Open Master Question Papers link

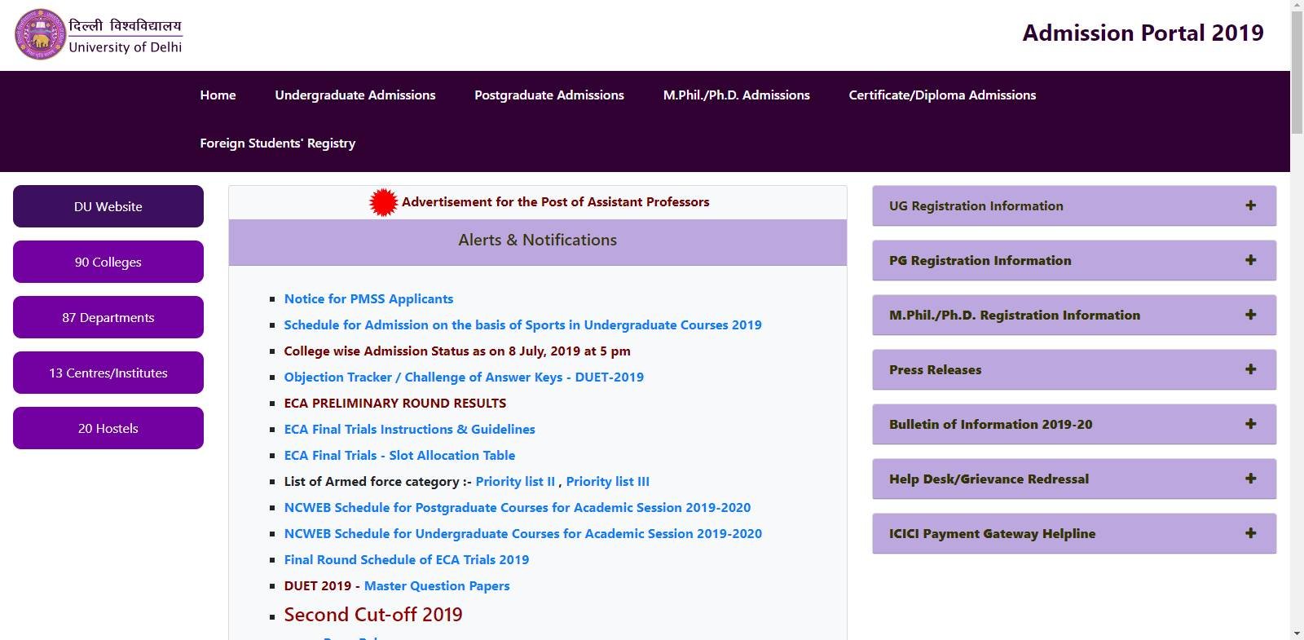click(437, 586)
